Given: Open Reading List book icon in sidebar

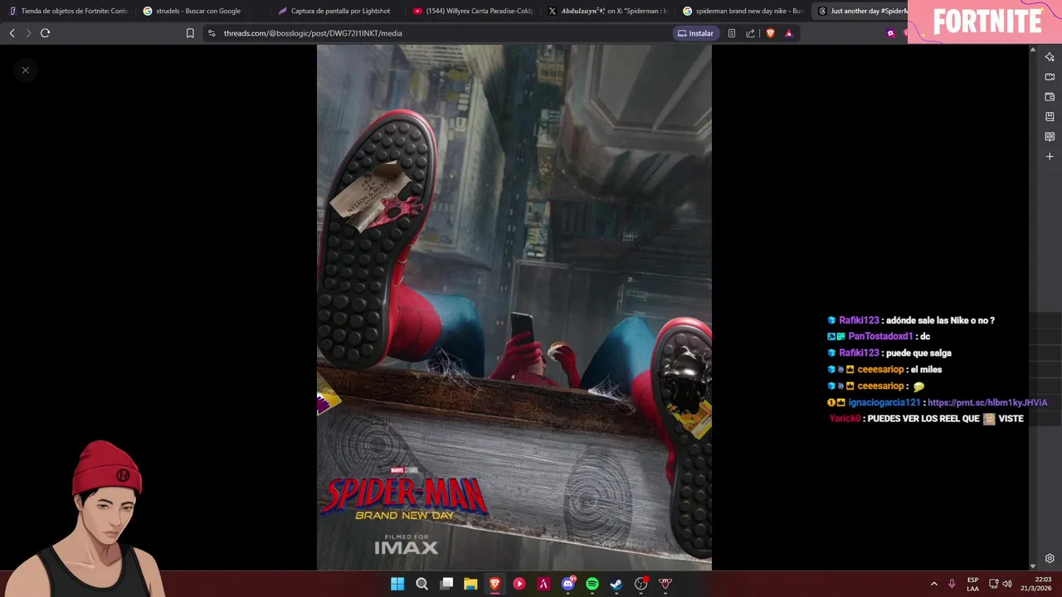Looking at the screenshot, I should [x=1050, y=137].
